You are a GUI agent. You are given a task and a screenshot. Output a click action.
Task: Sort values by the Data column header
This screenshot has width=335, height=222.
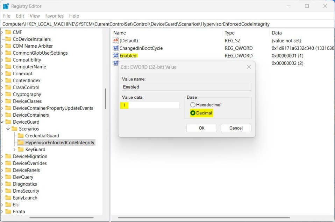point(302,33)
